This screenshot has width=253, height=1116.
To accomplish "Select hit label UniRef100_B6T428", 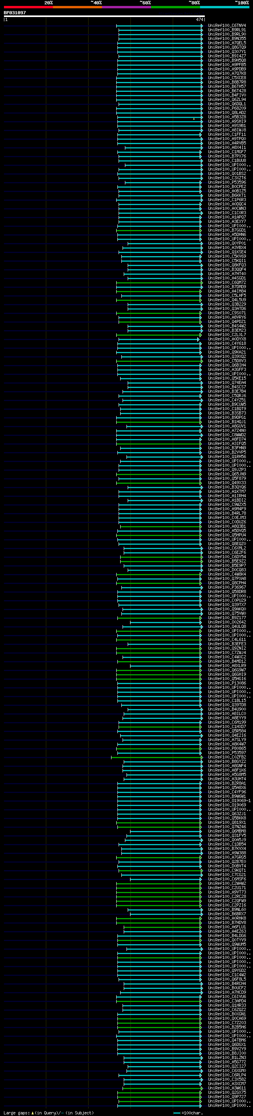I will (x=227, y=91).
